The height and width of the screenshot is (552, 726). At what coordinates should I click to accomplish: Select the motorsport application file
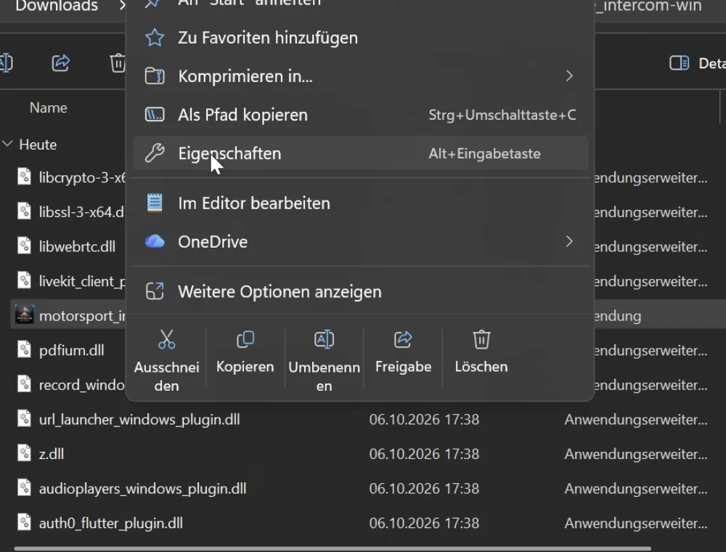(68, 316)
